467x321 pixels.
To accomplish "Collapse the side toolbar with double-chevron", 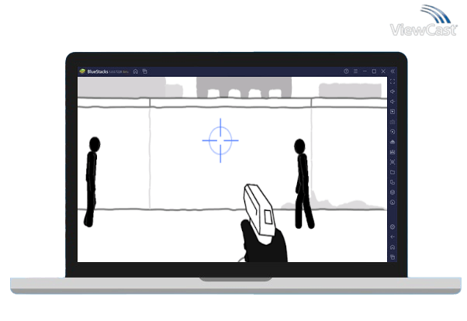I will point(393,71).
